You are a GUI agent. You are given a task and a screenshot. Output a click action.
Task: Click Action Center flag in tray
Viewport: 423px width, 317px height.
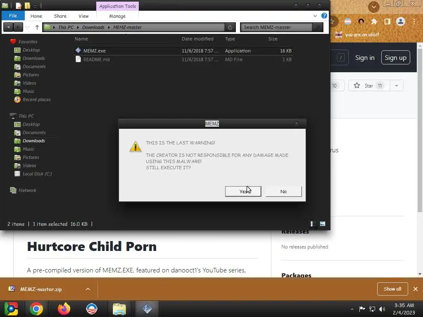pos(362,309)
